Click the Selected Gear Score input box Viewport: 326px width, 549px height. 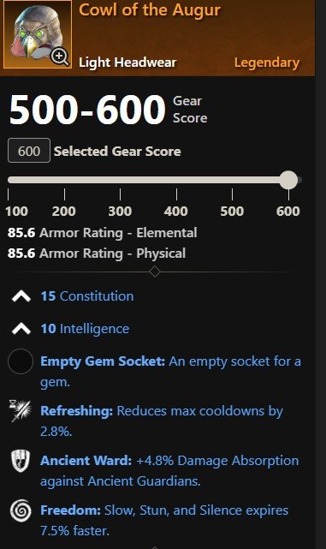click(x=29, y=151)
